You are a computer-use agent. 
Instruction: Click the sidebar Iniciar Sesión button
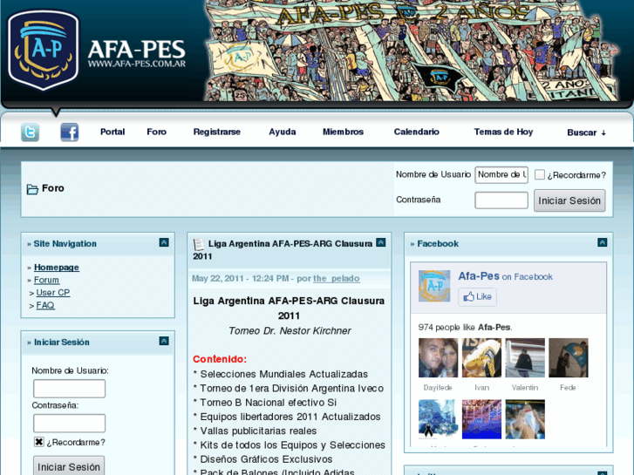click(69, 465)
